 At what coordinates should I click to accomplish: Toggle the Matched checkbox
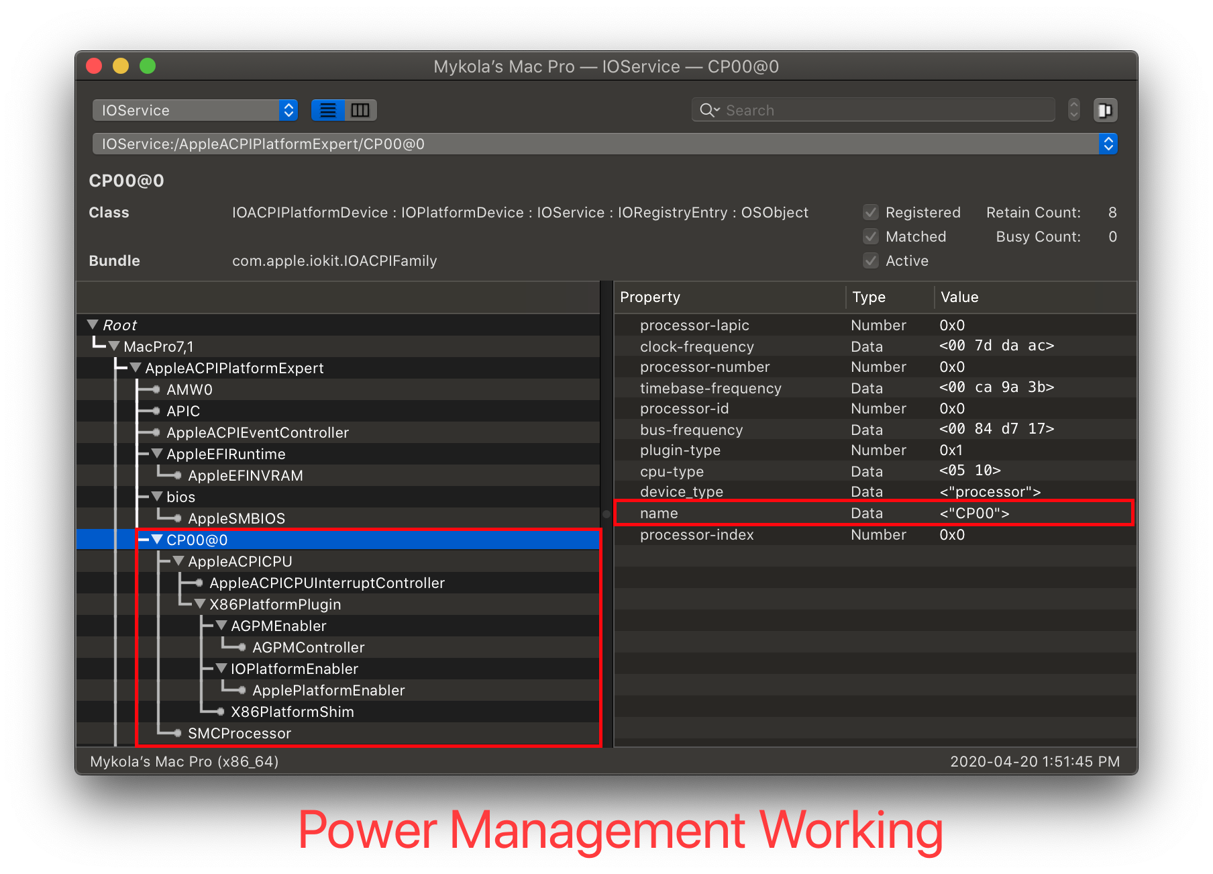(871, 237)
